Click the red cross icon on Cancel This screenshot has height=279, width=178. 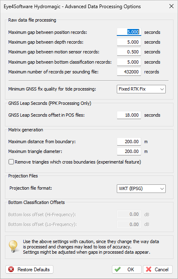point(149,269)
